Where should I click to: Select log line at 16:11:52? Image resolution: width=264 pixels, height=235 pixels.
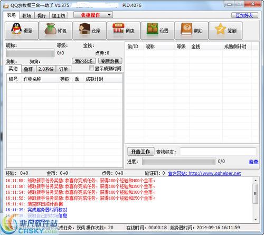[x=81, y=198]
